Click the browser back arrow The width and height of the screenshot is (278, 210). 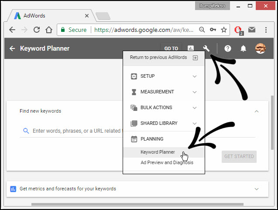(x=12, y=30)
